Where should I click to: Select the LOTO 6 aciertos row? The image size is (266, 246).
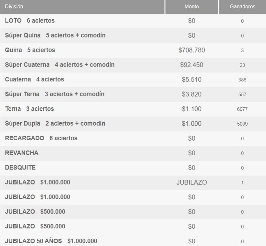point(30,21)
